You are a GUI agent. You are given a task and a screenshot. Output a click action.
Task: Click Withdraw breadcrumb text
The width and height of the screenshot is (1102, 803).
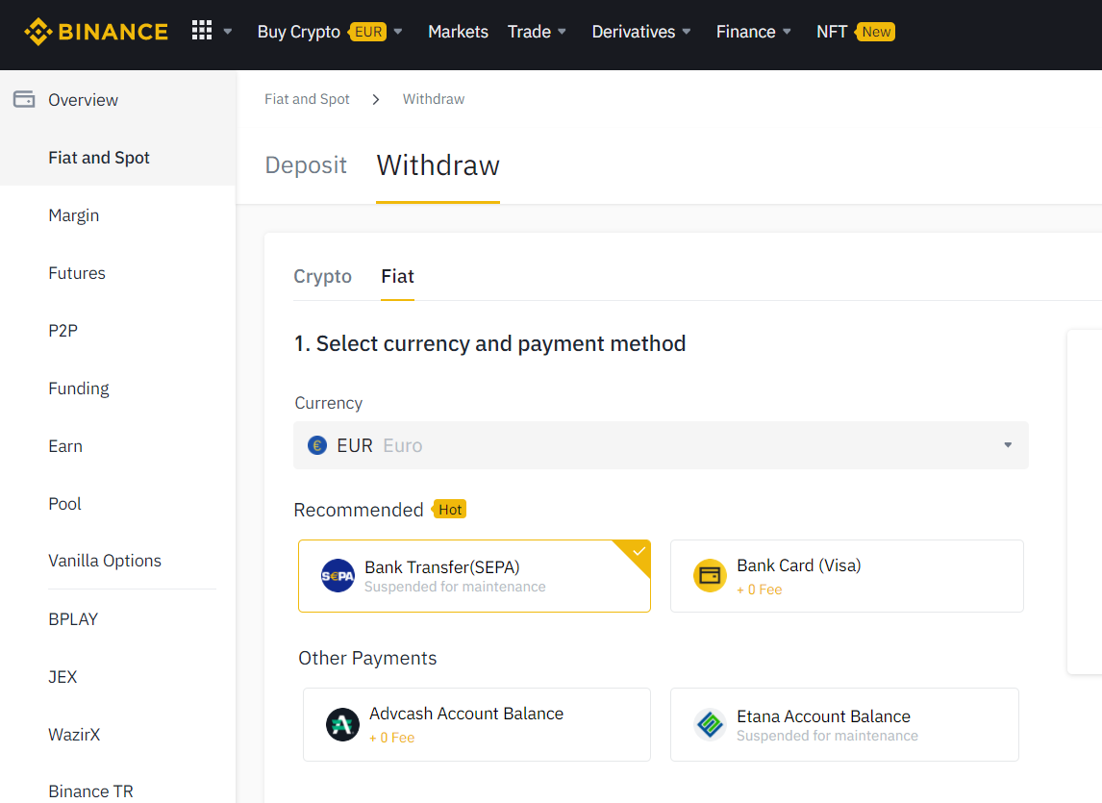coord(434,99)
